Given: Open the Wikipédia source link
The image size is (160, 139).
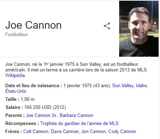Looking at the screenshot, I should (15, 75).
